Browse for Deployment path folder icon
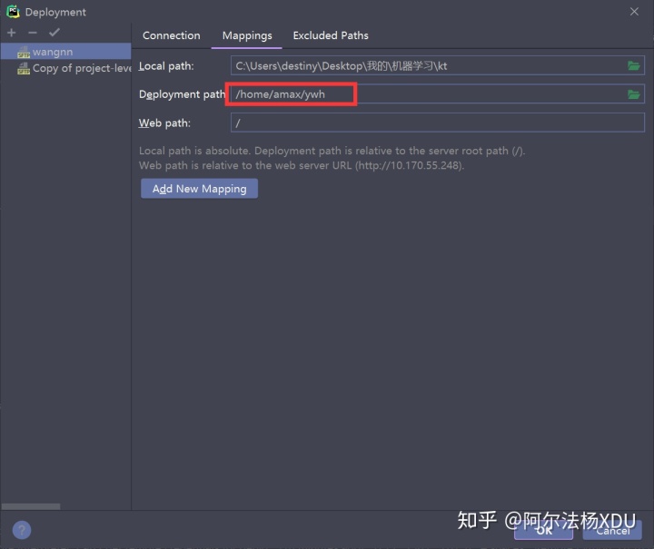Image resolution: width=654 pixels, height=549 pixels. pyautogui.click(x=634, y=94)
